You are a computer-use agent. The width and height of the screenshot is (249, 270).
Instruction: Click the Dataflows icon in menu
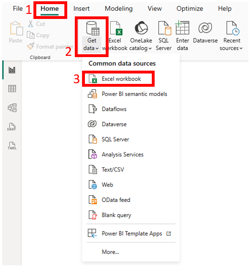click(92, 109)
